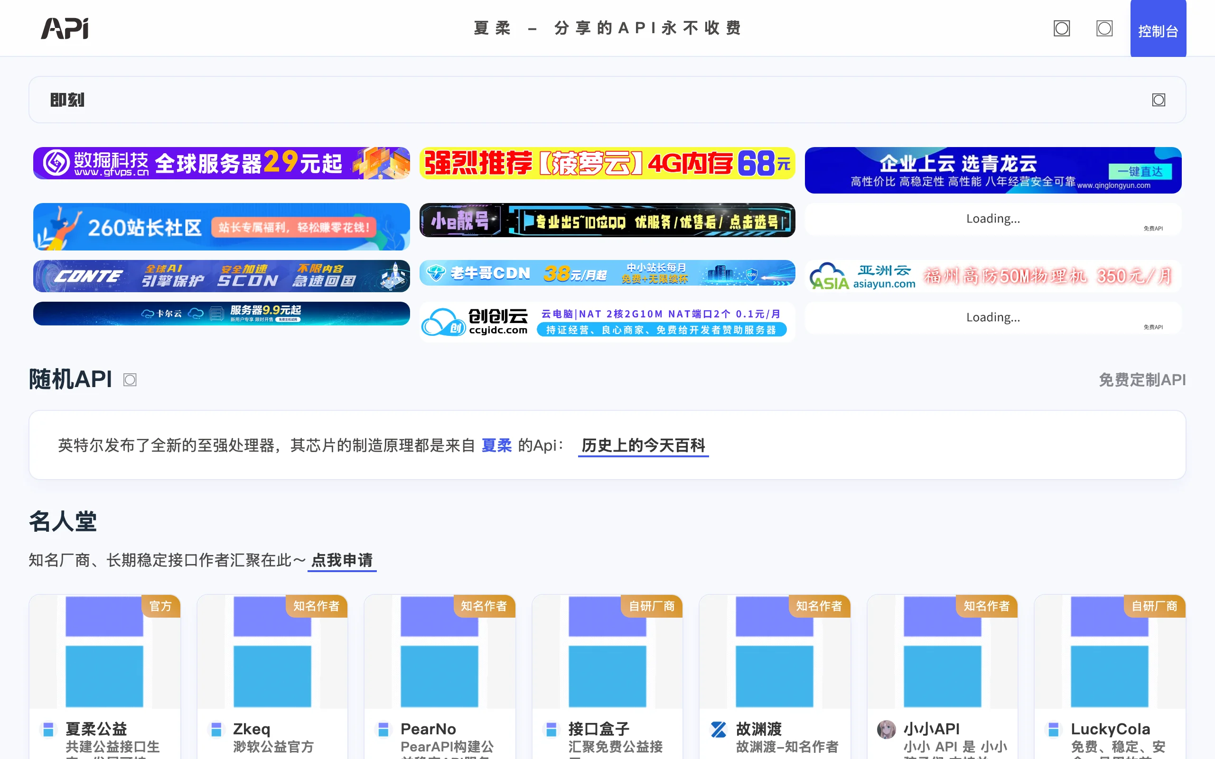This screenshot has height=759, width=1215.
Task: Click the 自研厂商 badge on 接口盒子 card
Action: [x=652, y=606]
